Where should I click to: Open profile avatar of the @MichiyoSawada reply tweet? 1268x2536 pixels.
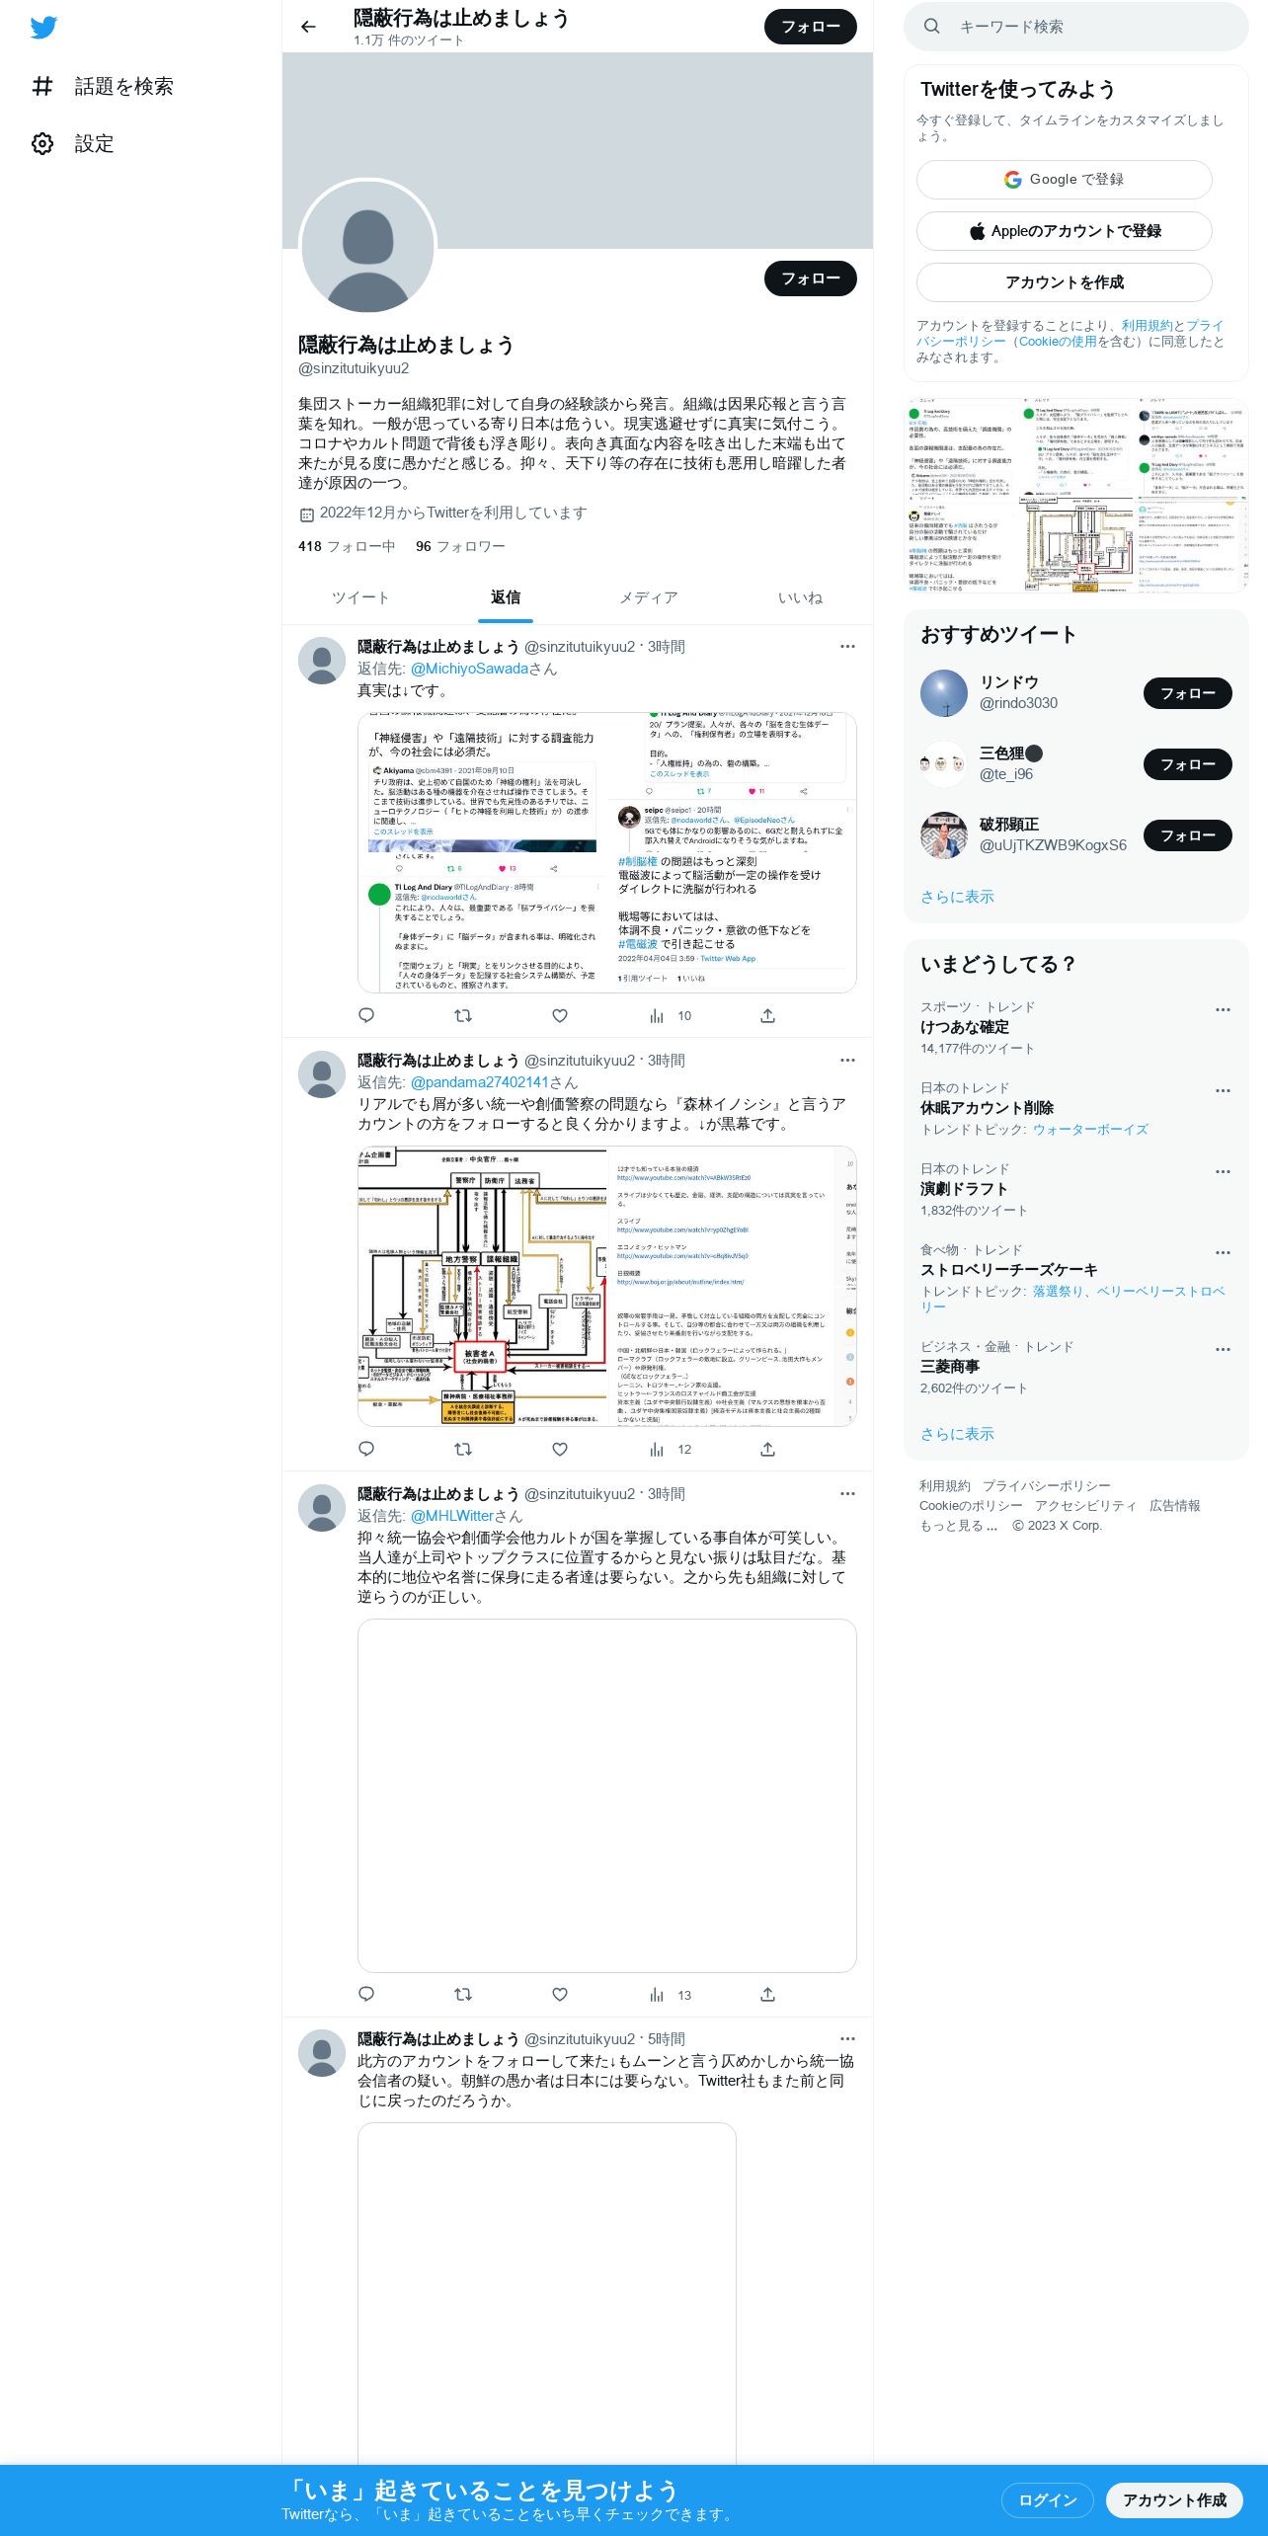coord(322,661)
